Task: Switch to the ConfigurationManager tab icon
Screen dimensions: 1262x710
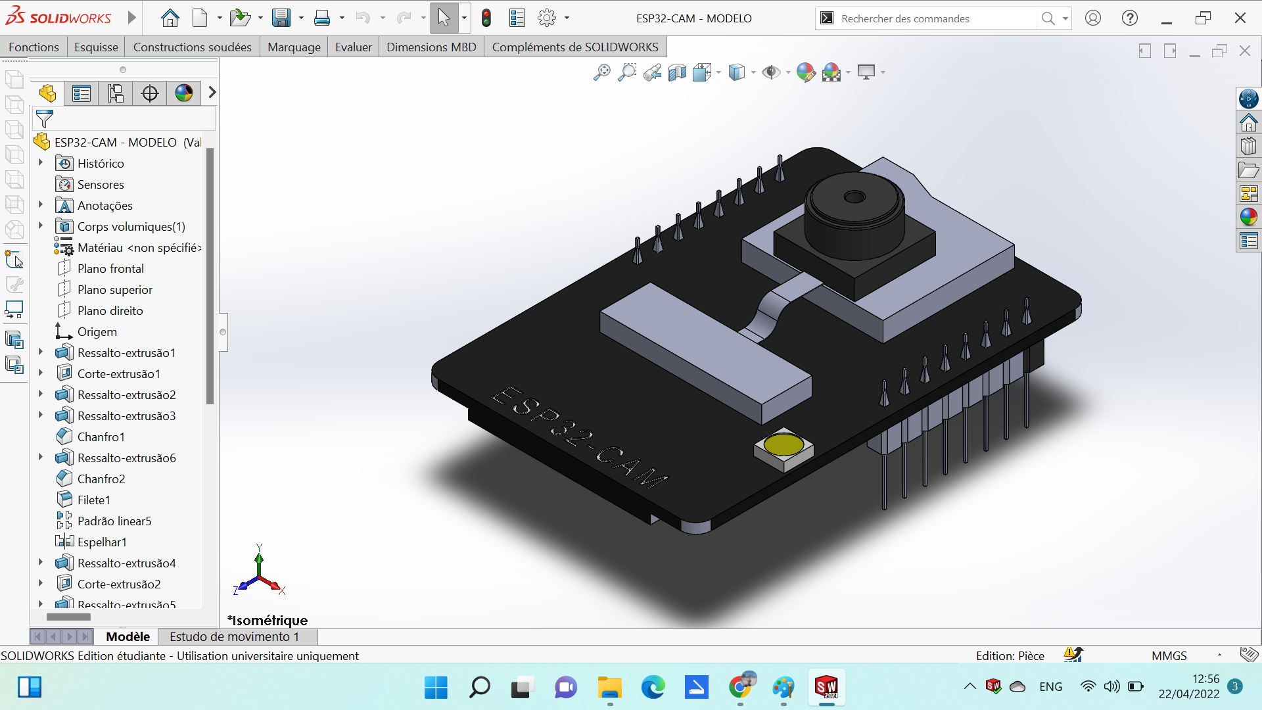Action: pyautogui.click(x=115, y=93)
